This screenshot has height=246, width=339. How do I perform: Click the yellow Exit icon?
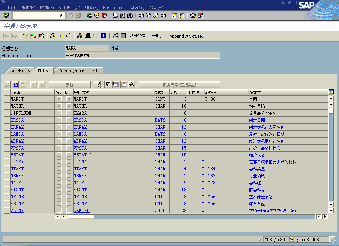(97, 15)
